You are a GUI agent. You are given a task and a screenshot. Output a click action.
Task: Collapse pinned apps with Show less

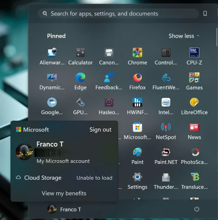point(184,36)
